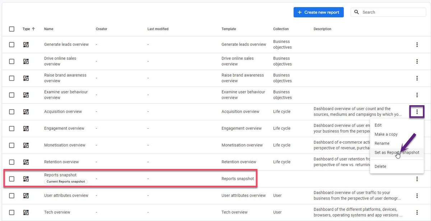Click Raise brand awareness overview name
The image size is (431, 221).
pyautogui.click(x=65, y=78)
